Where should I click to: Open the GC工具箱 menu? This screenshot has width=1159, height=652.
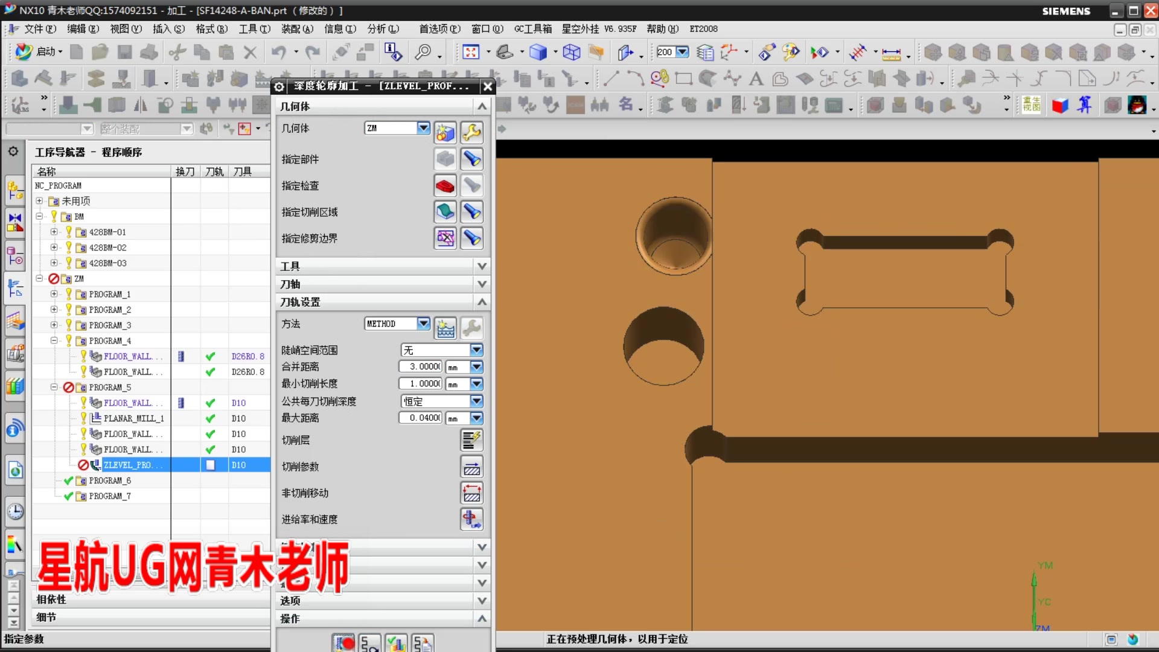[x=532, y=28]
